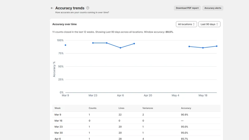
Task: Select the May 18 chart data point
Action: tap(203, 48)
